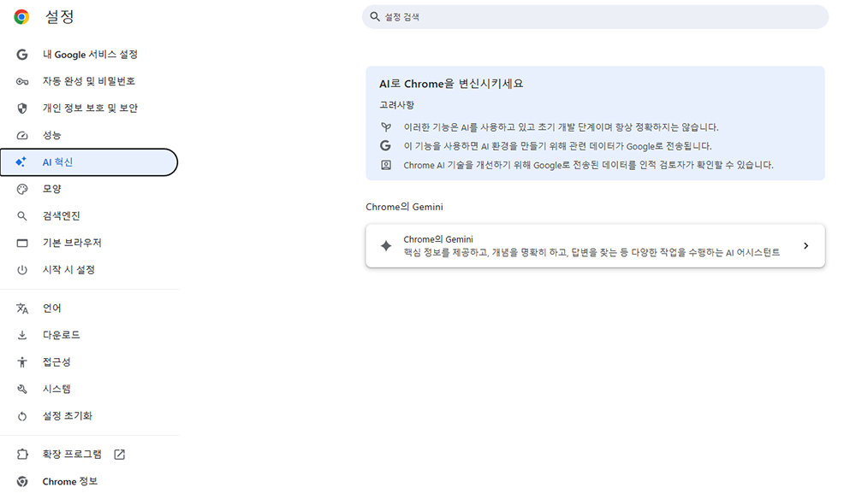Open the Chrome의 Gemini card title
Viewport: 856px width, 499px height.
pyautogui.click(x=437, y=239)
